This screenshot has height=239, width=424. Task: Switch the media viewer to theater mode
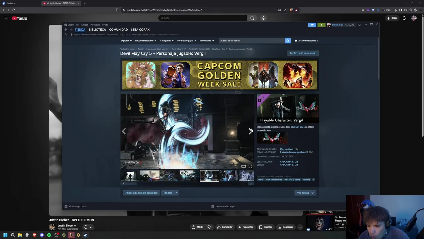point(243,166)
